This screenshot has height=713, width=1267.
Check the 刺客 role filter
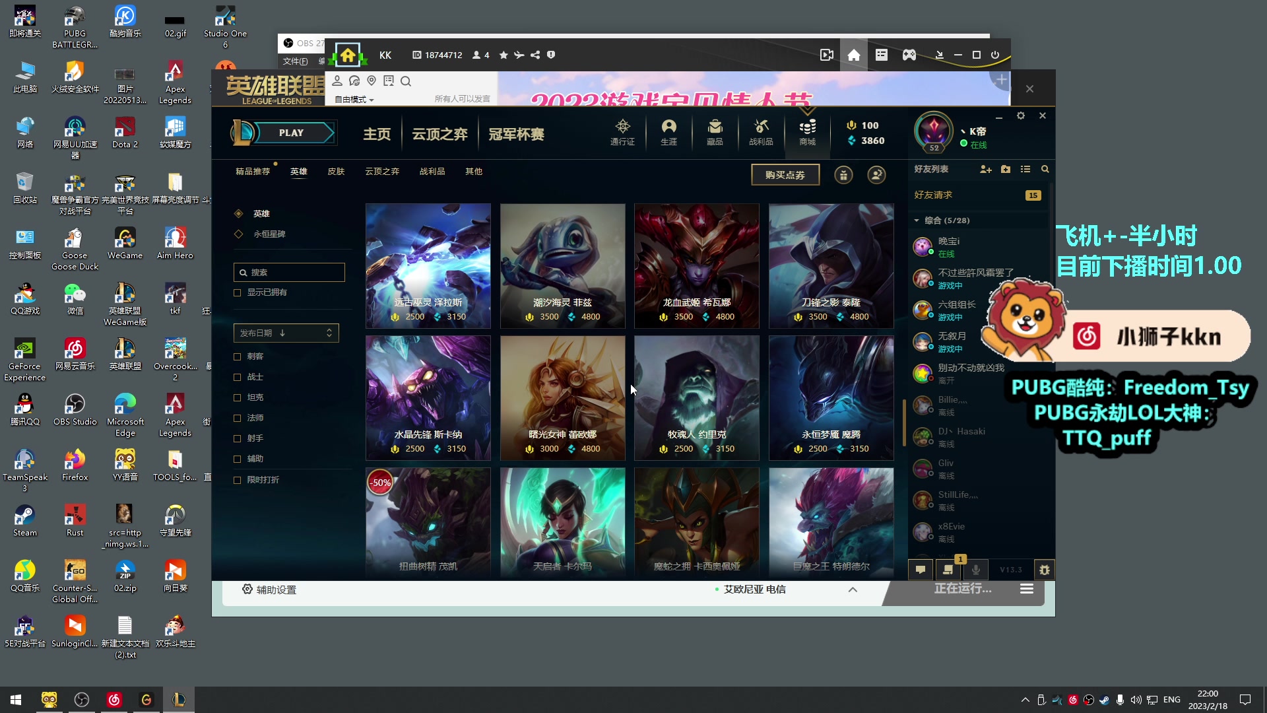[x=238, y=356]
